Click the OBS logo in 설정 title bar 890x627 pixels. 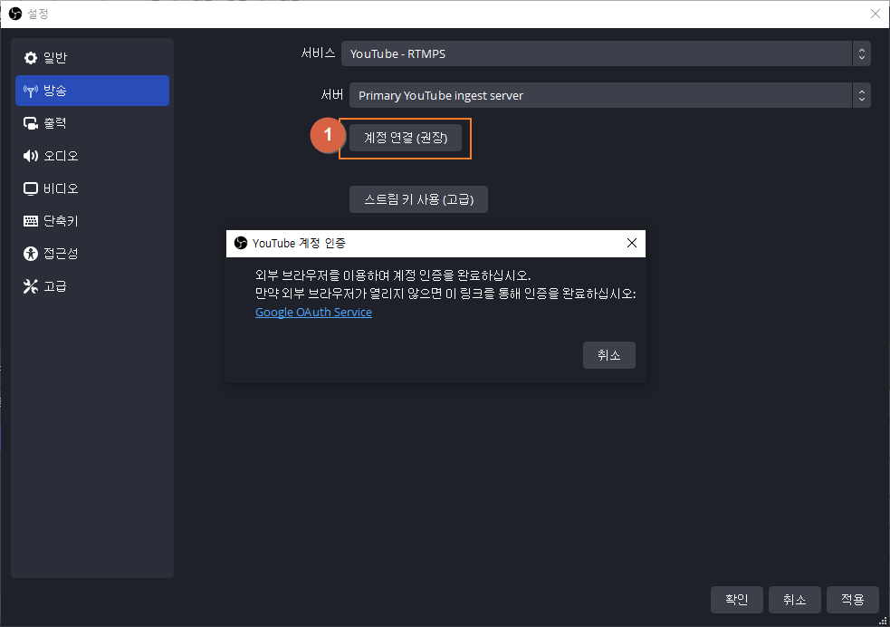[15, 14]
